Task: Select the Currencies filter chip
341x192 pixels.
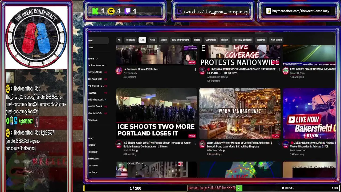Action: coord(211,40)
